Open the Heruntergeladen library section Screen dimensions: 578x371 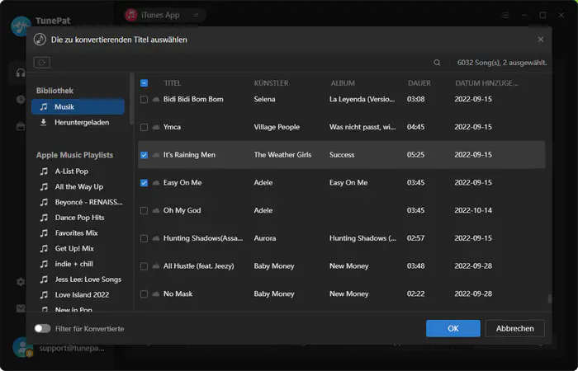pos(78,122)
